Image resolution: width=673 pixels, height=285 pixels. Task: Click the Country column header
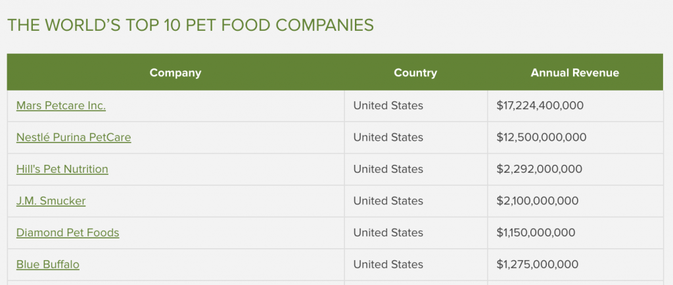[x=415, y=72]
